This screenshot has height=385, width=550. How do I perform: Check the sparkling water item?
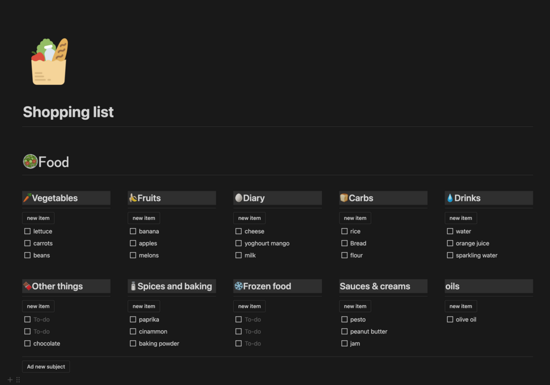click(x=450, y=255)
